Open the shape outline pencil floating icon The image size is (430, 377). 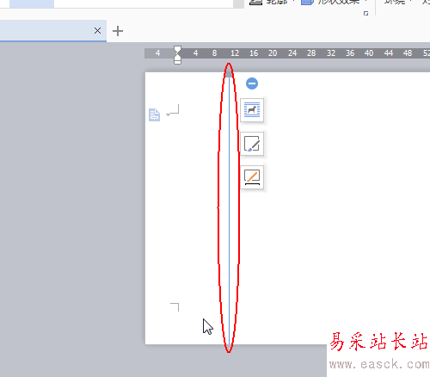click(252, 177)
